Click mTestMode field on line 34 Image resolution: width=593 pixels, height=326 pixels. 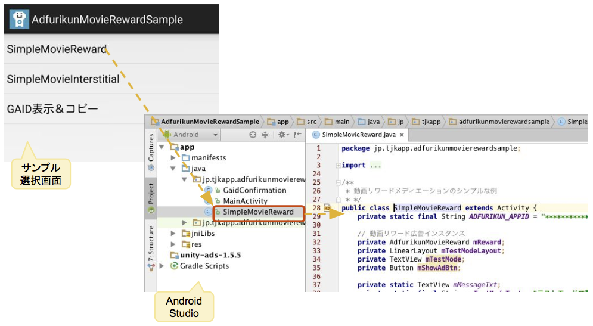click(x=443, y=259)
